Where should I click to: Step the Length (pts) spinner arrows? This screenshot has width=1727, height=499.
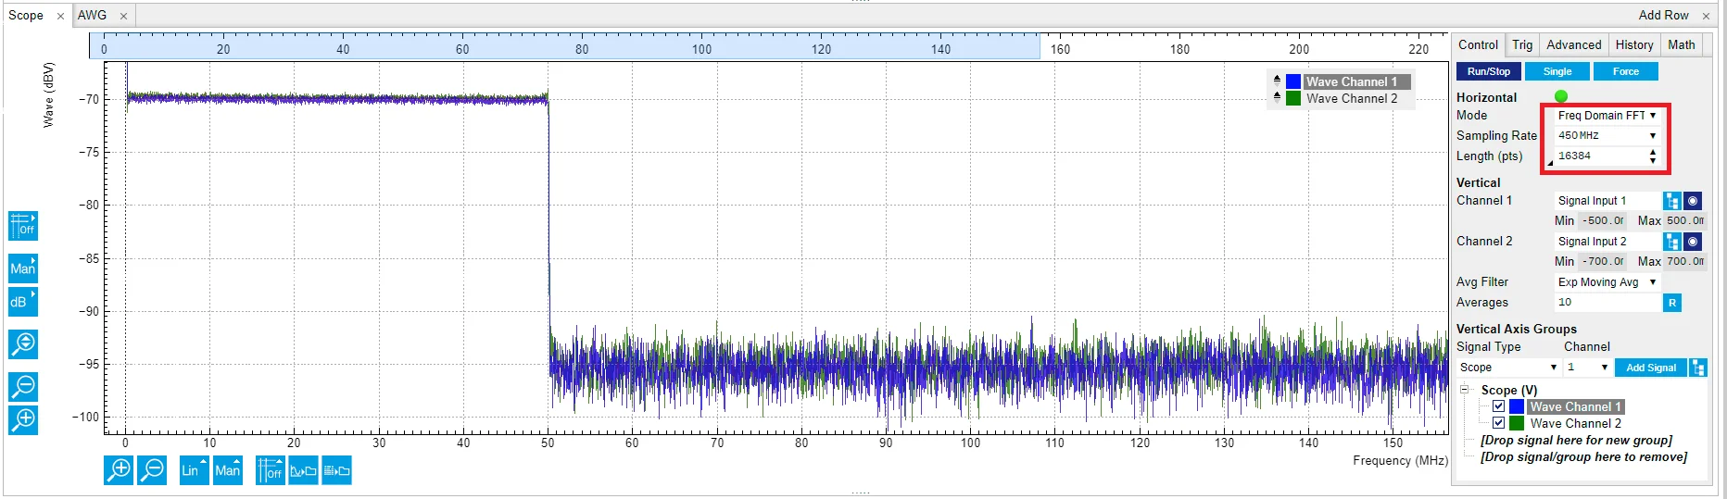tap(1653, 156)
